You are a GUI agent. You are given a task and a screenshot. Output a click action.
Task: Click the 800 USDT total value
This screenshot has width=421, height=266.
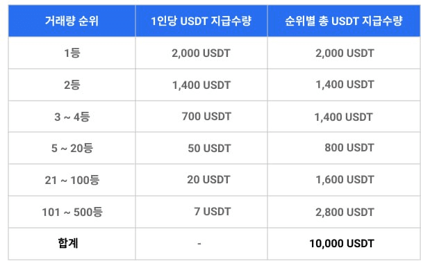pyautogui.click(x=349, y=148)
